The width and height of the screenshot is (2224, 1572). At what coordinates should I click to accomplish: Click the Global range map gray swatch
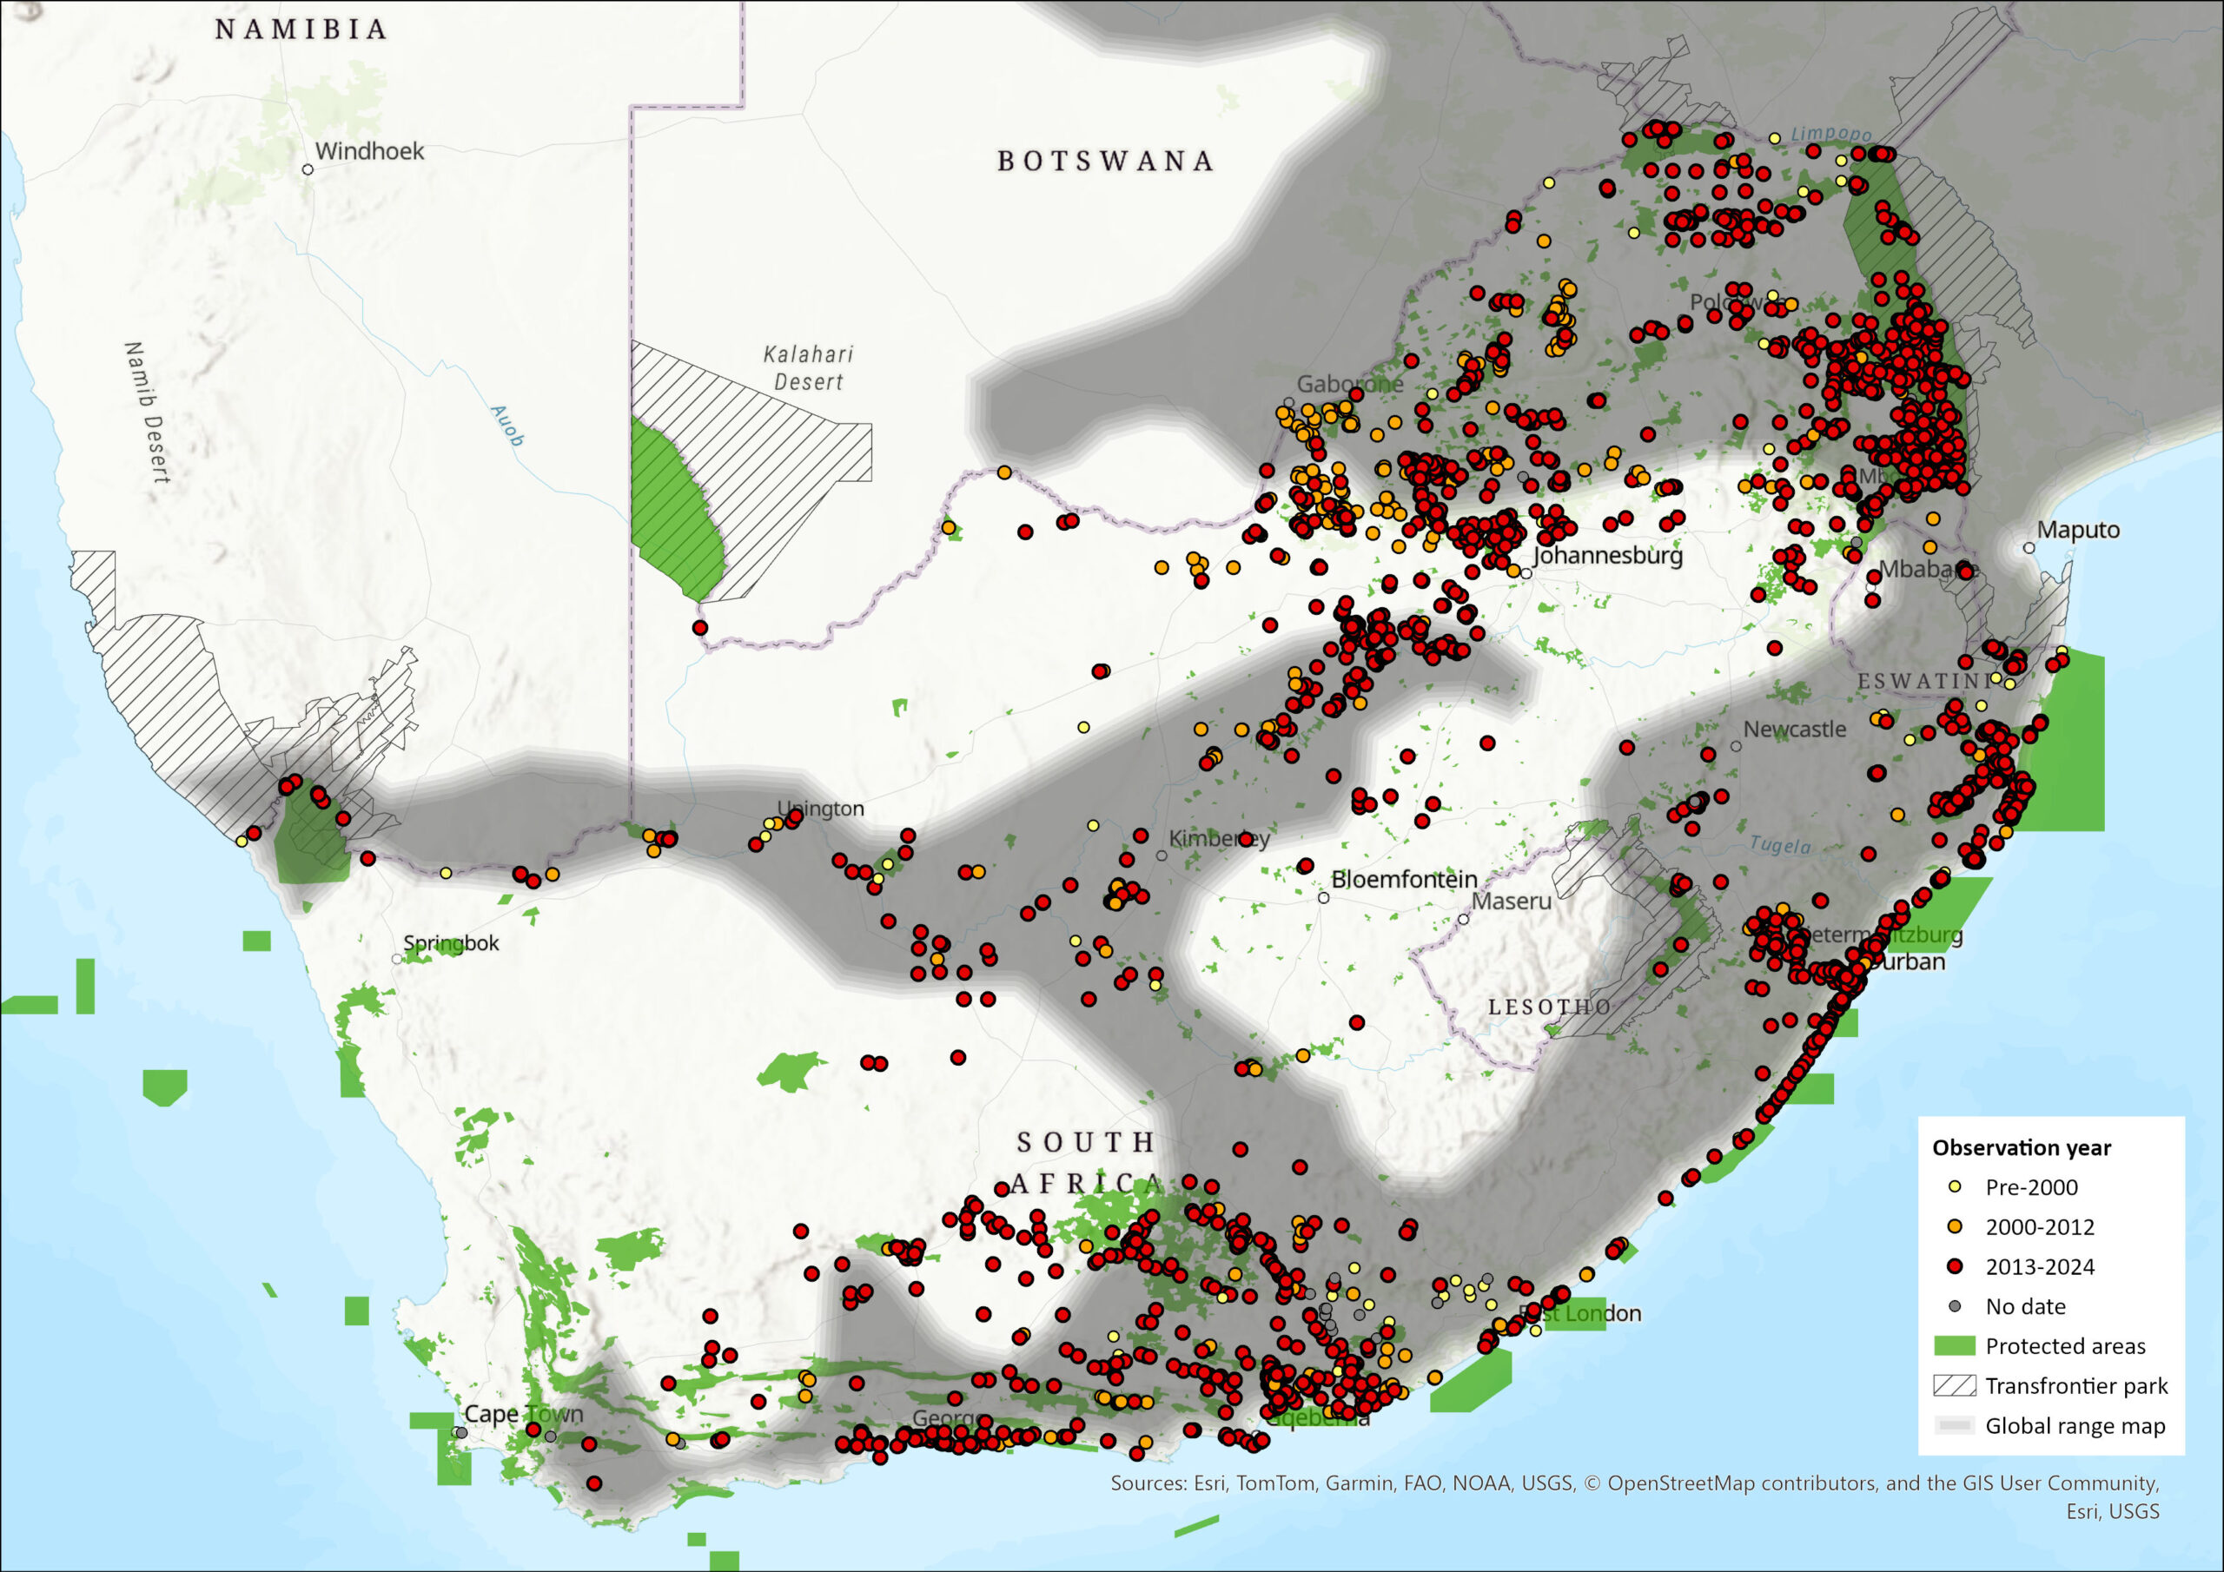pos(1955,1426)
